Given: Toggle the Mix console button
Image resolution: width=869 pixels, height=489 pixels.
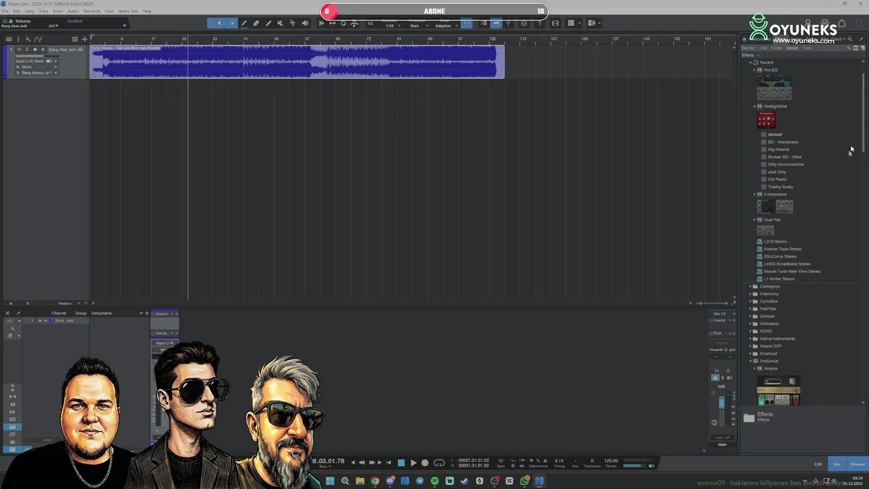Looking at the screenshot, I should [x=837, y=465].
